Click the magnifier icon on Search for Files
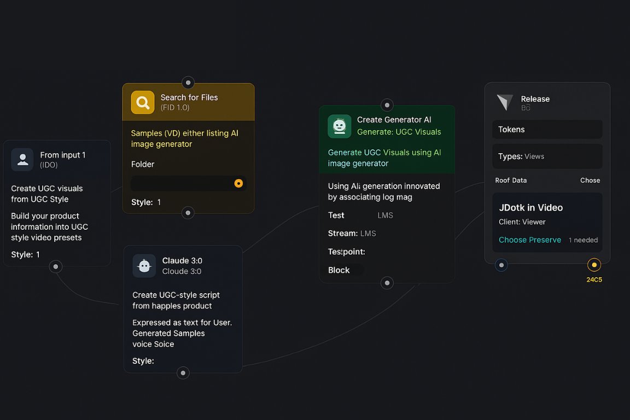 coord(143,102)
